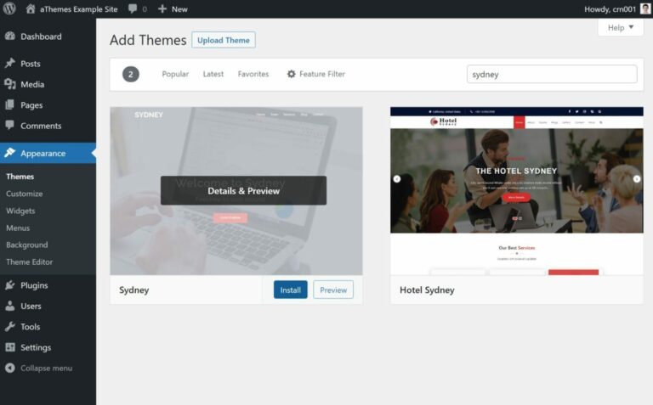
Task: Switch to the Favorites tab
Action: (253, 74)
